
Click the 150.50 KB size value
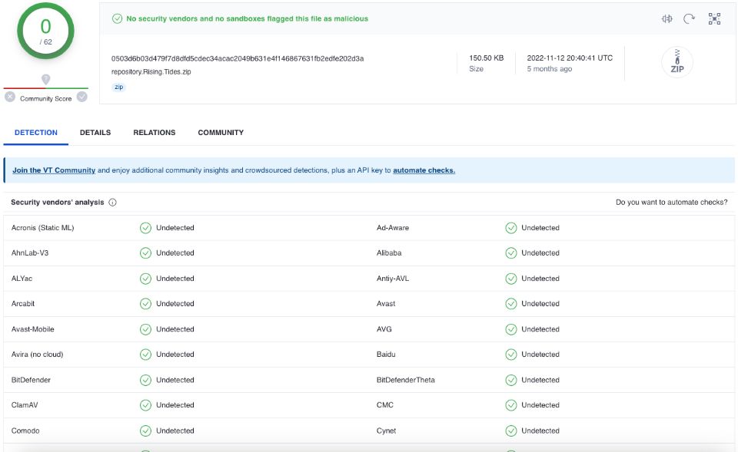pos(486,58)
